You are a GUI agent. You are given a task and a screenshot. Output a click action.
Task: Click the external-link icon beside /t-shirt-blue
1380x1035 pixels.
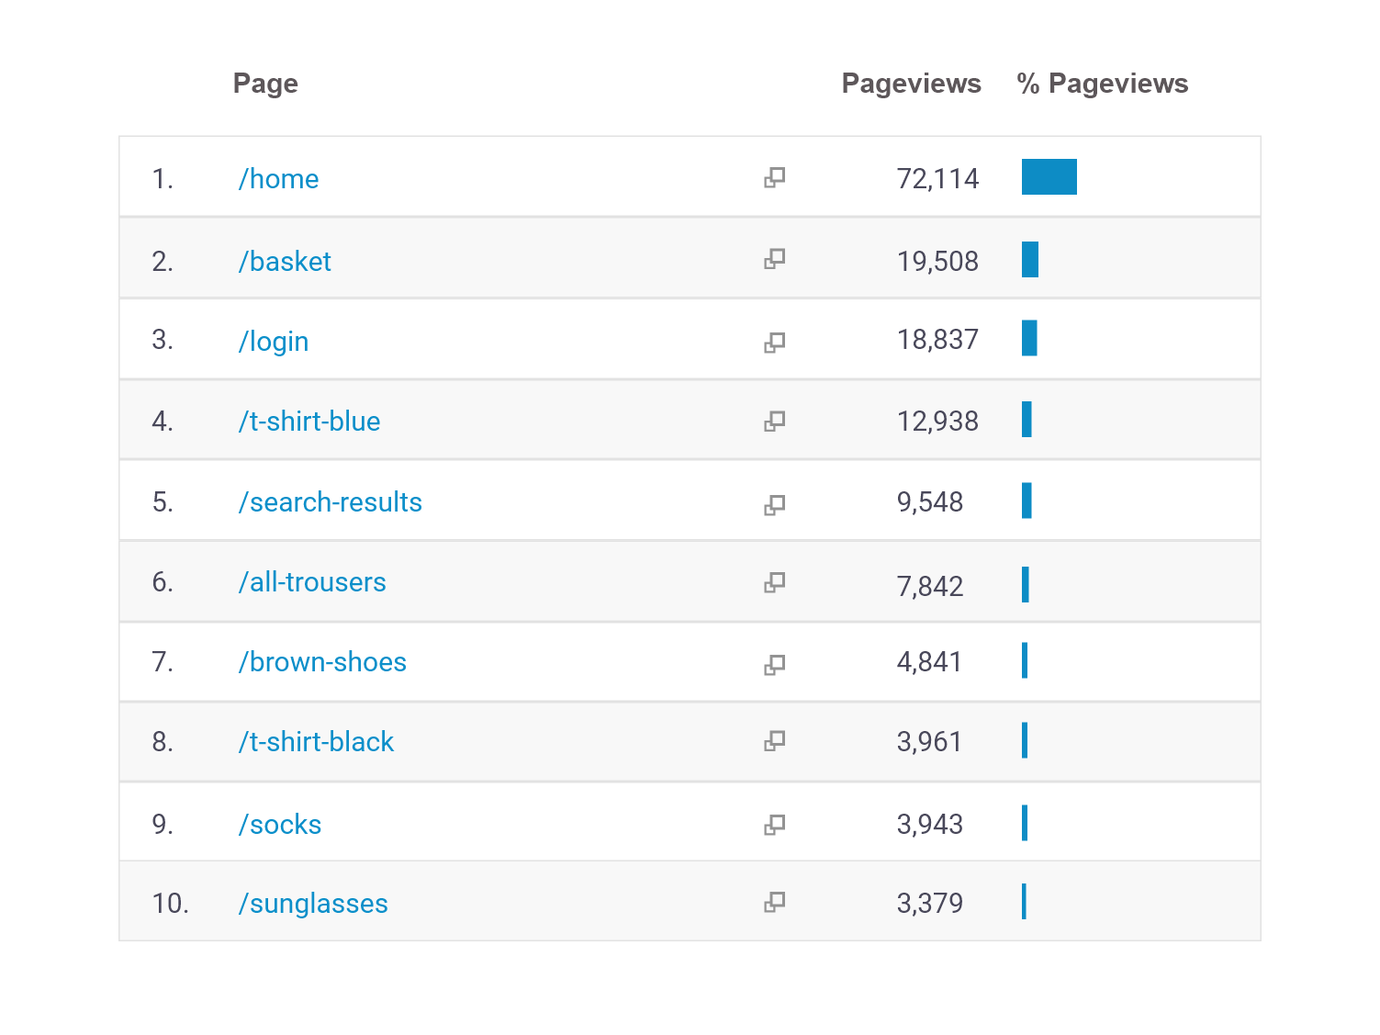775,422
